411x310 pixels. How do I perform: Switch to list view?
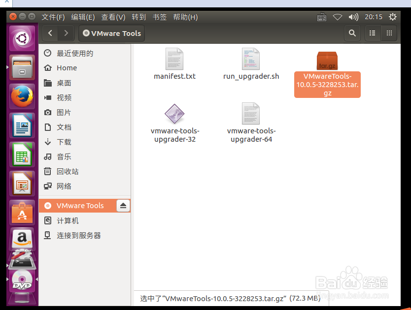pyautogui.click(x=372, y=33)
